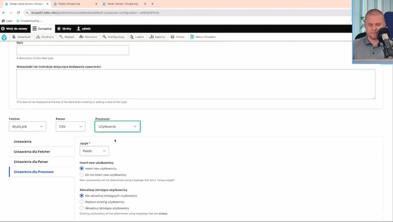Open site info icon in address bar
Viewport: 393px width, 222px height.
click(x=27, y=13)
